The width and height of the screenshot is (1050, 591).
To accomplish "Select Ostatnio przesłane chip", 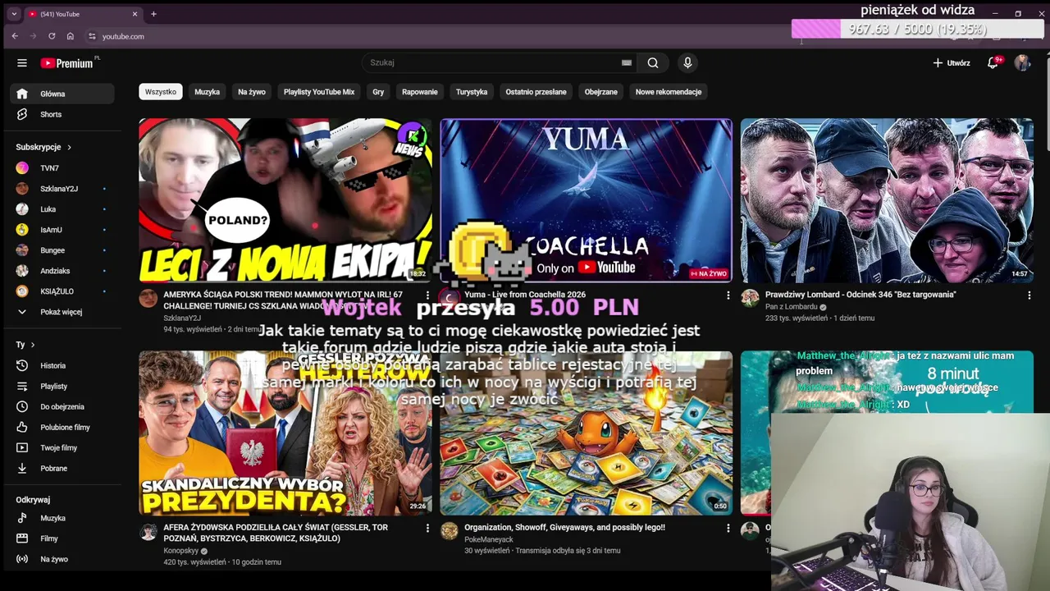I will (x=536, y=92).
